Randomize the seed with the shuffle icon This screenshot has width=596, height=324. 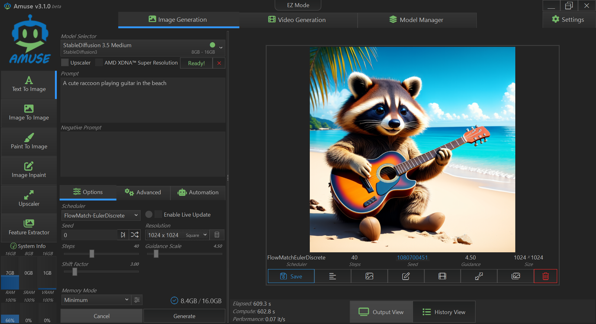coord(135,235)
